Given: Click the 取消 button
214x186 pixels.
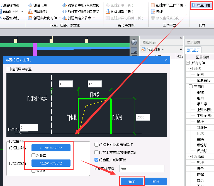Looking at the screenshot, I should point(156,181).
